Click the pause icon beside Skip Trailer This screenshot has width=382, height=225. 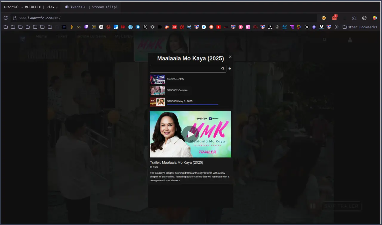point(312,206)
